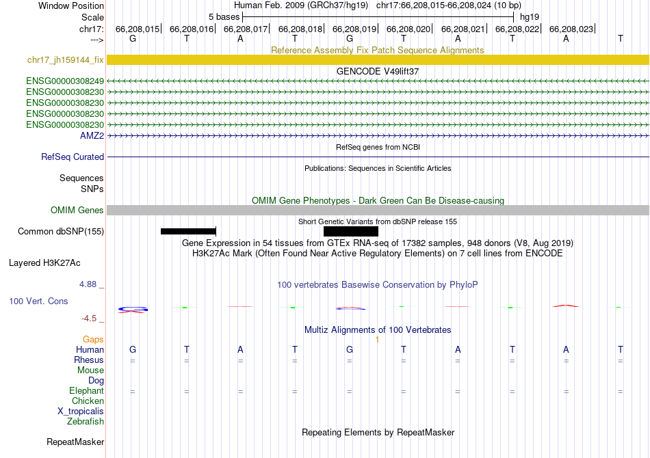Select the AMZ2 gene intron arrow line
Screen dimensions: 650x458
tap(378, 136)
